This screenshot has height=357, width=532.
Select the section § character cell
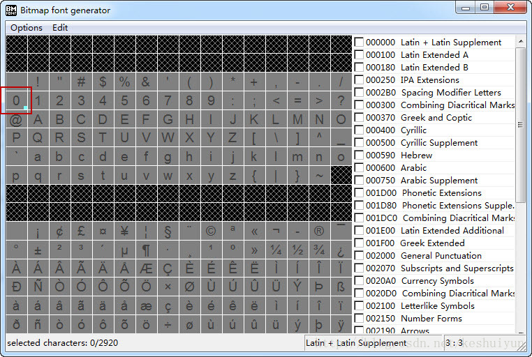pos(168,231)
